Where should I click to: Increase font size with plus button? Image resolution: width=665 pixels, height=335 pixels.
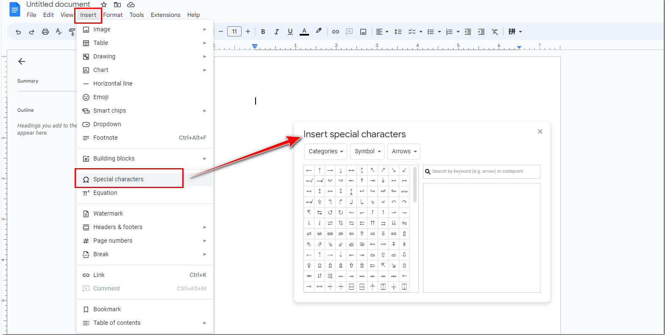point(248,31)
